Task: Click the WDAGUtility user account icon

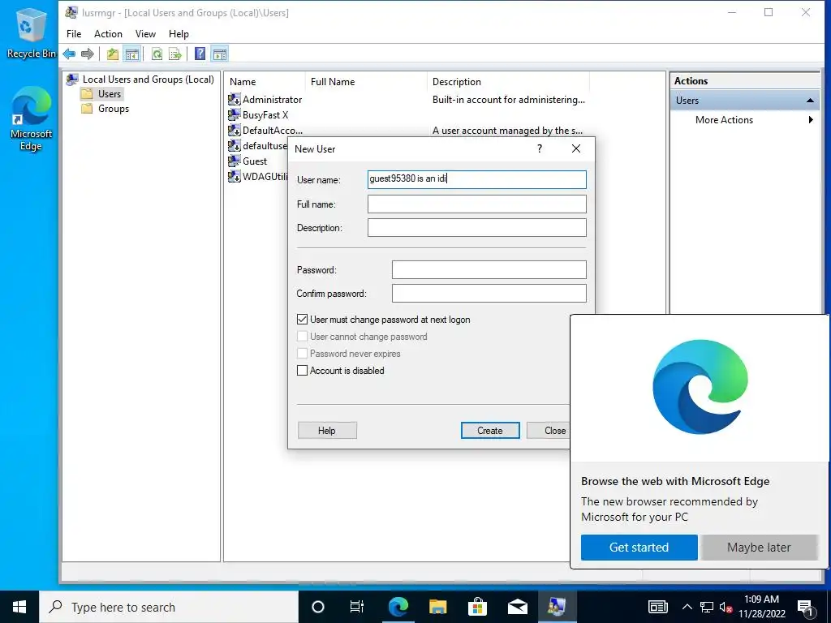Action: click(x=235, y=176)
